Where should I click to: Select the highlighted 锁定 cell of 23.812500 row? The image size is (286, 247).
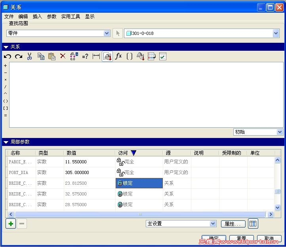tap(139, 183)
